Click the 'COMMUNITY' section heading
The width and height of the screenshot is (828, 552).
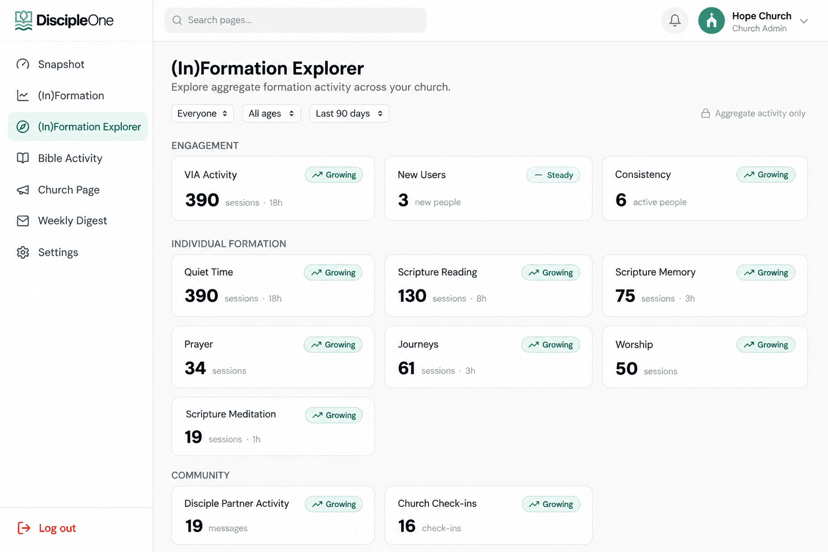click(x=201, y=475)
